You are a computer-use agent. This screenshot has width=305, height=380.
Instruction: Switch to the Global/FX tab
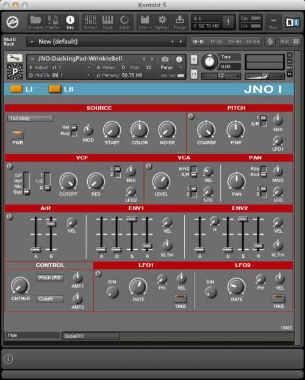coord(90,336)
